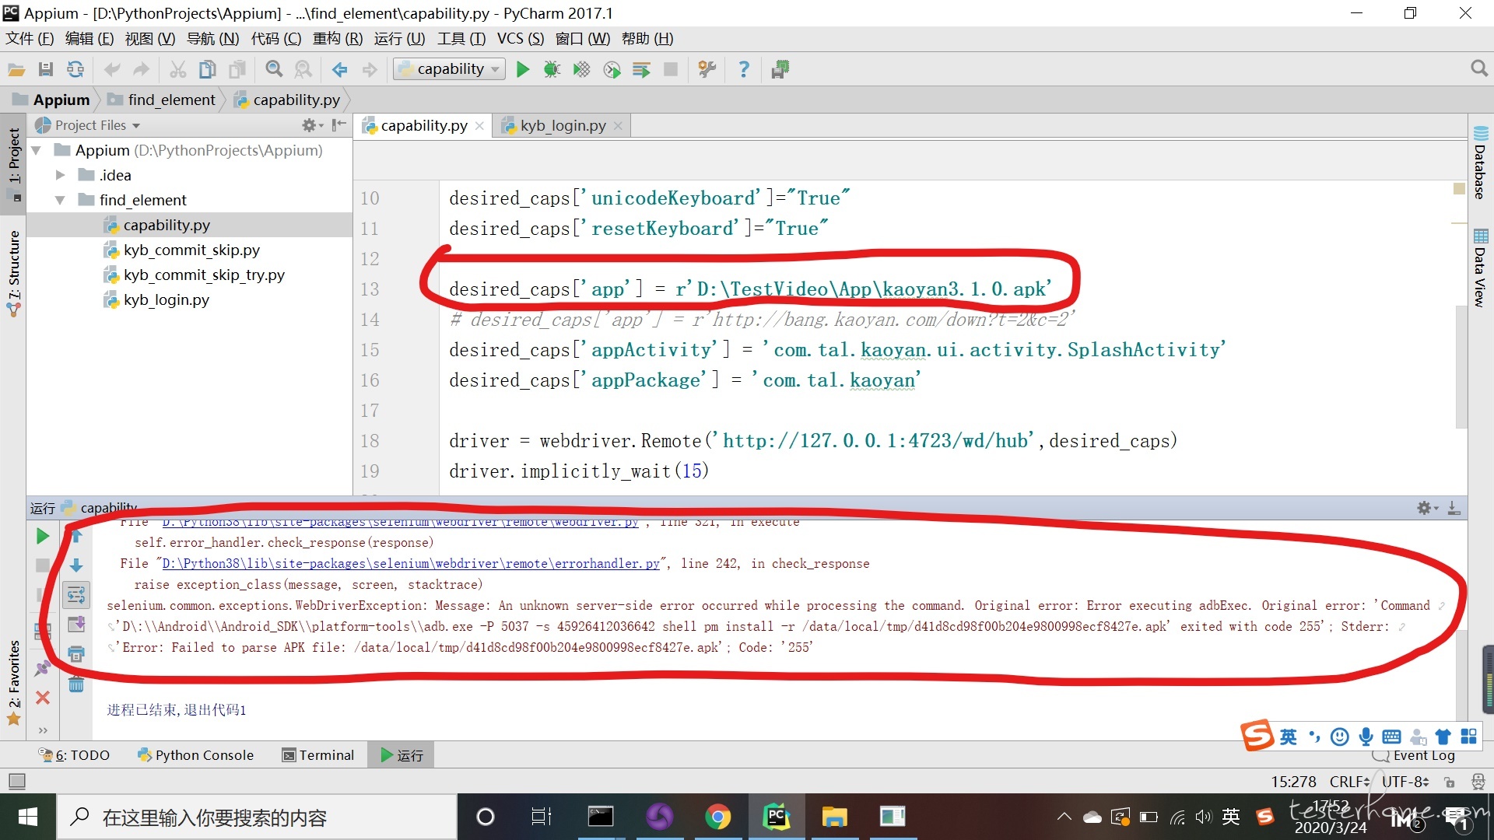1494x840 pixels.
Task: Collapse the project panel with hide icon
Action: pos(338,125)
